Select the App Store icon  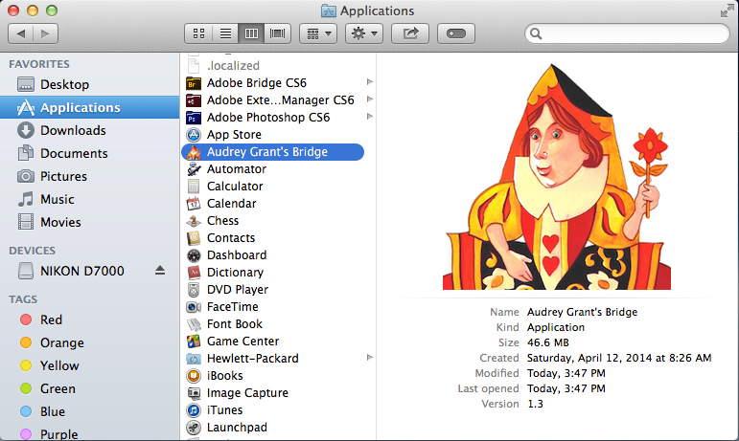(194, 135)
